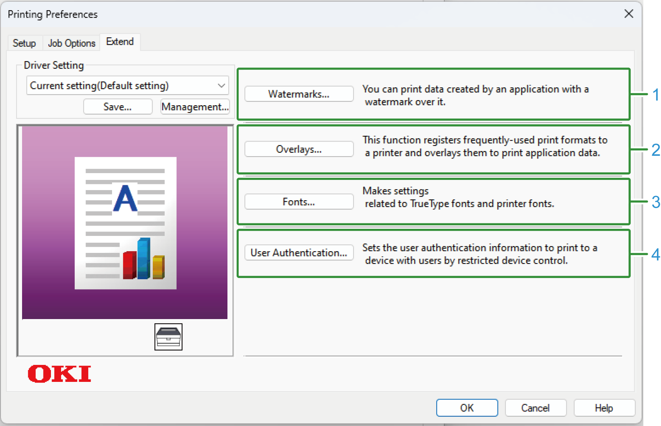This screenshot has width=661, height=426.
Task: Expand the Driver Setting dropdown arrow
Action: pos(221,86)
